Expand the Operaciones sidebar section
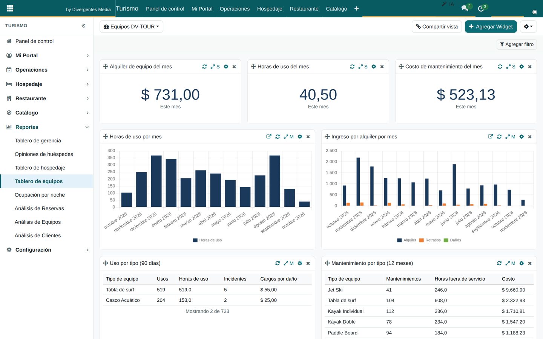Viewport: 543px width, 339px height. point(46,70)
